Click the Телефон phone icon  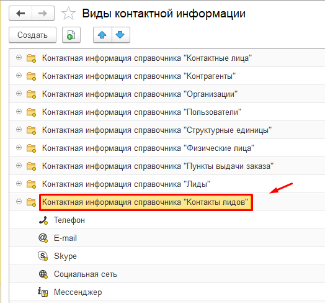[43, 220]
